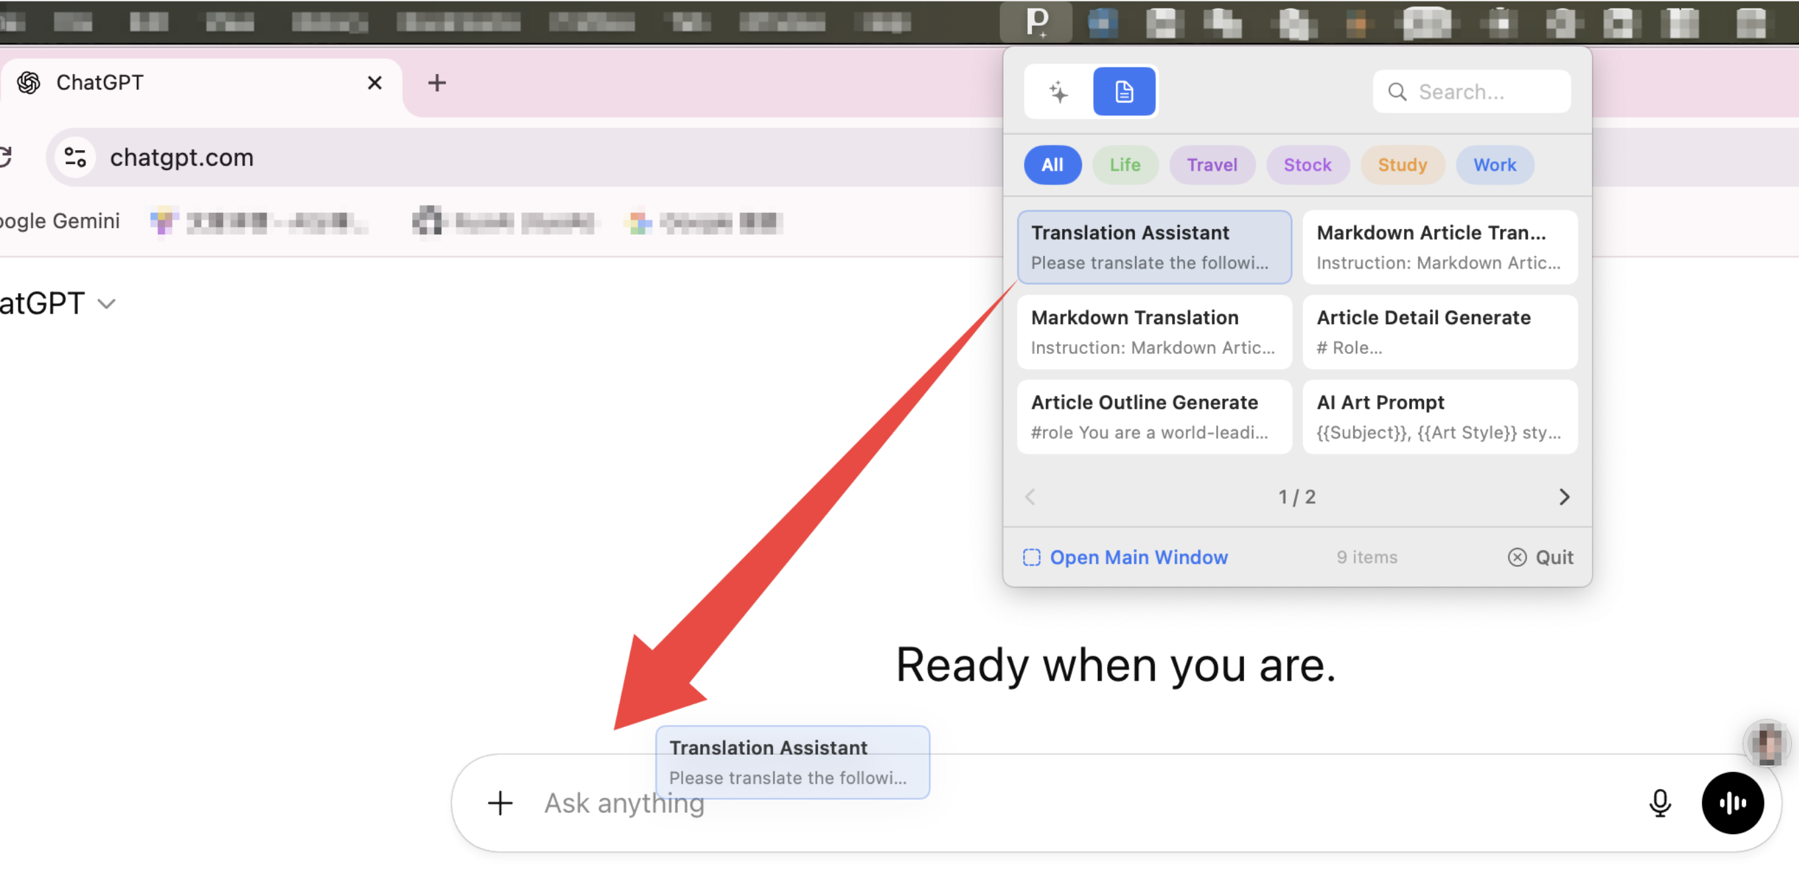Select the All category filter
The image size is (1799, 893).
(x=1052, y=165)
